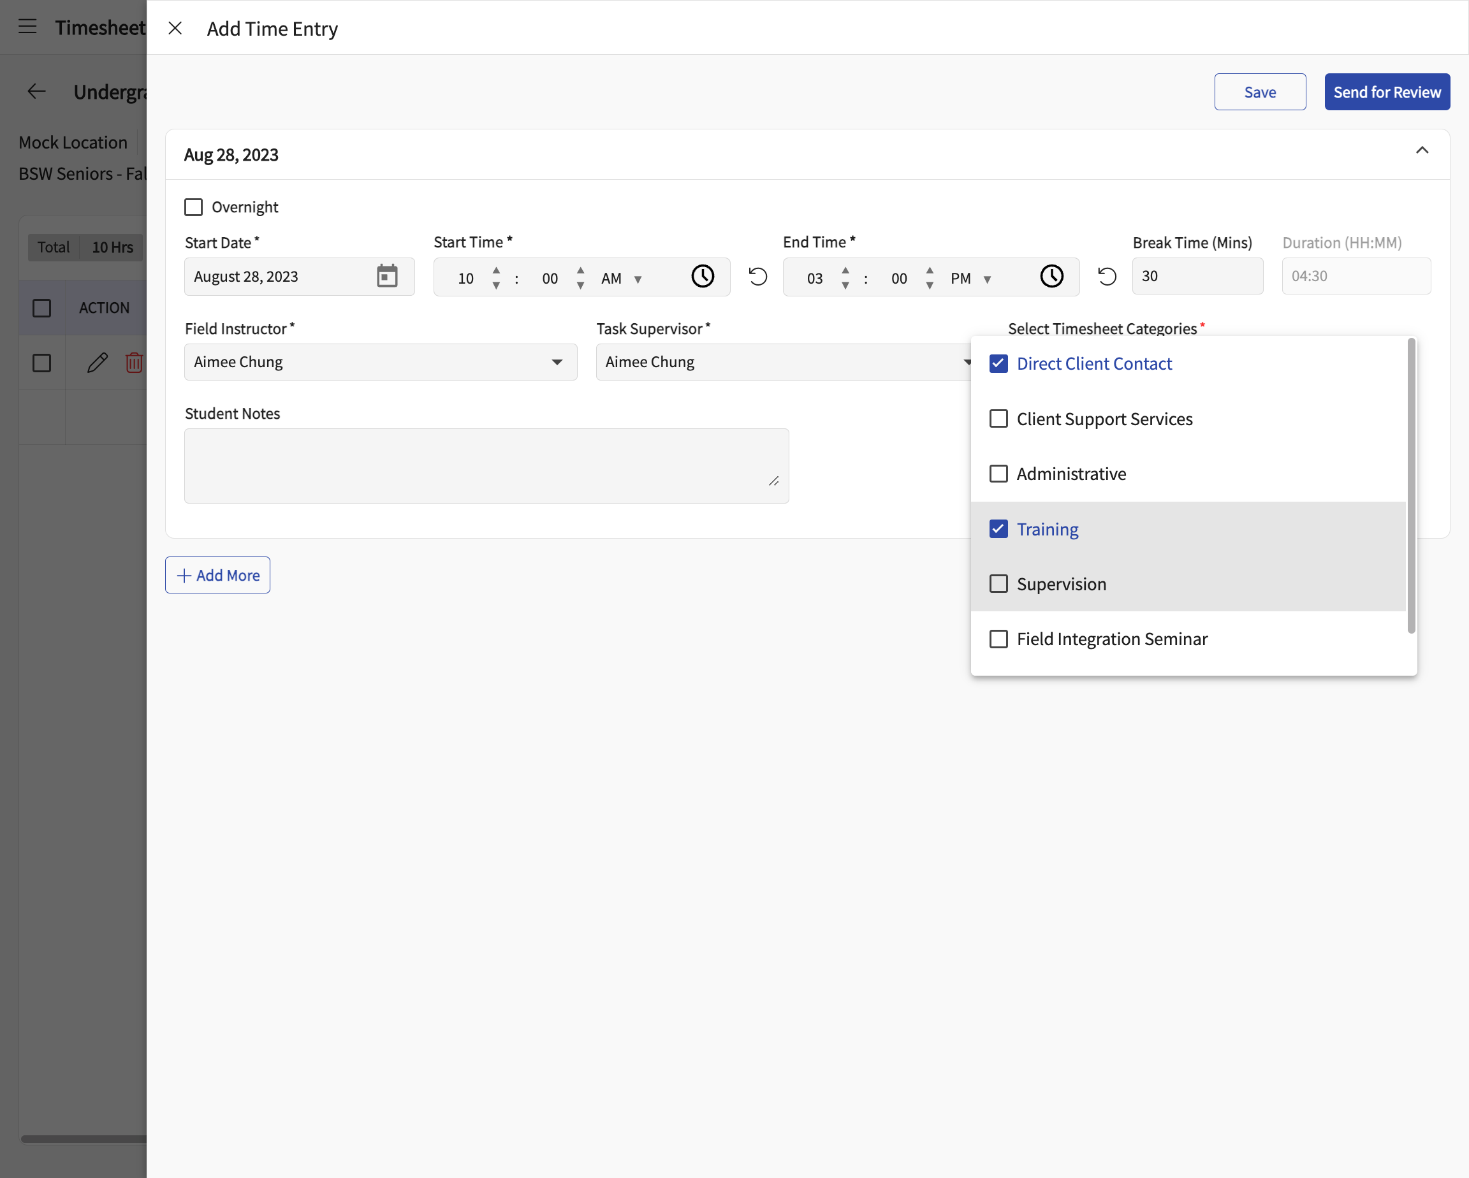Check the Supervision category

click(998, 584)
